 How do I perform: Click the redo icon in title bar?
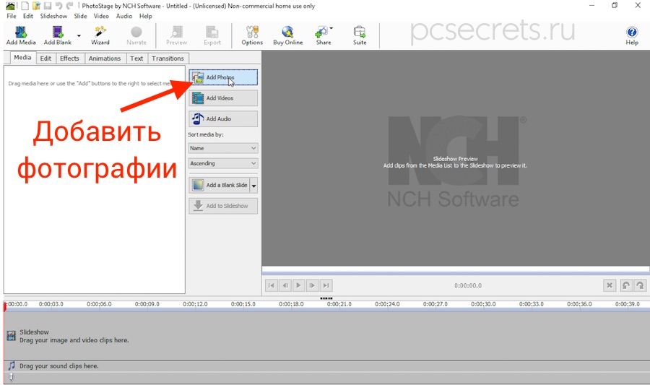pos(69,6)
